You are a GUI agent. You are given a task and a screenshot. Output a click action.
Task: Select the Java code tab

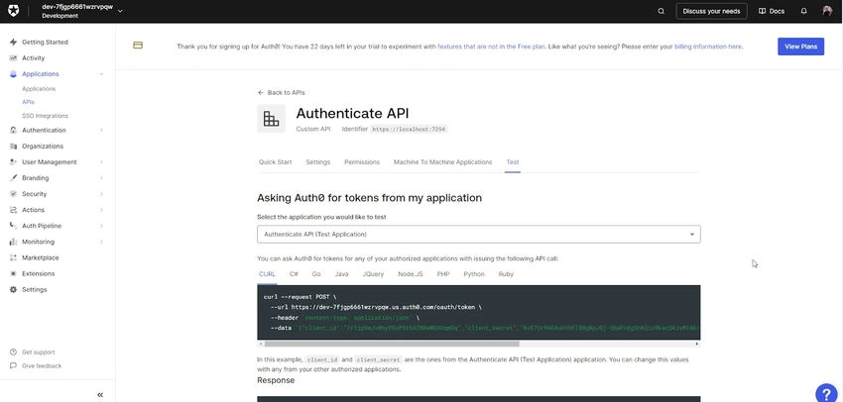pyautogui.click(x=341, y=274)
